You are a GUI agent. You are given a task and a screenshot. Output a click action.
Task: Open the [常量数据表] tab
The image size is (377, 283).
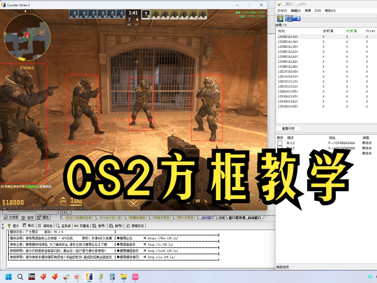pos(137,218)
